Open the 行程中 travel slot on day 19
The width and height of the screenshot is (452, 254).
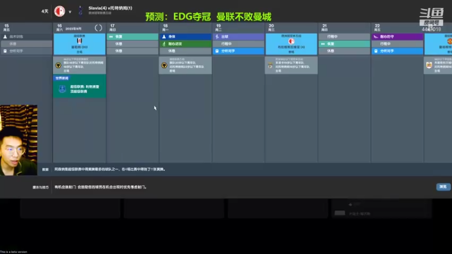(x=238, y=44)
